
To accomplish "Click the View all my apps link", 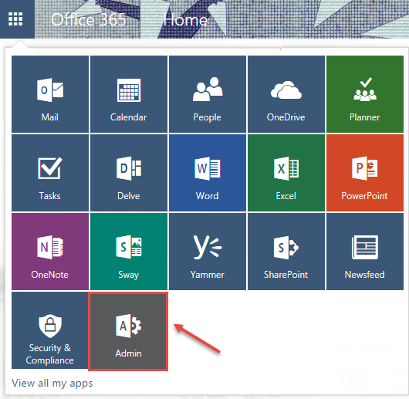I will 52,383.
